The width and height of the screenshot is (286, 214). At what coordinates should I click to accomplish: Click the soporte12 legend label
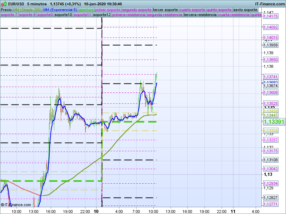(102, 15)
